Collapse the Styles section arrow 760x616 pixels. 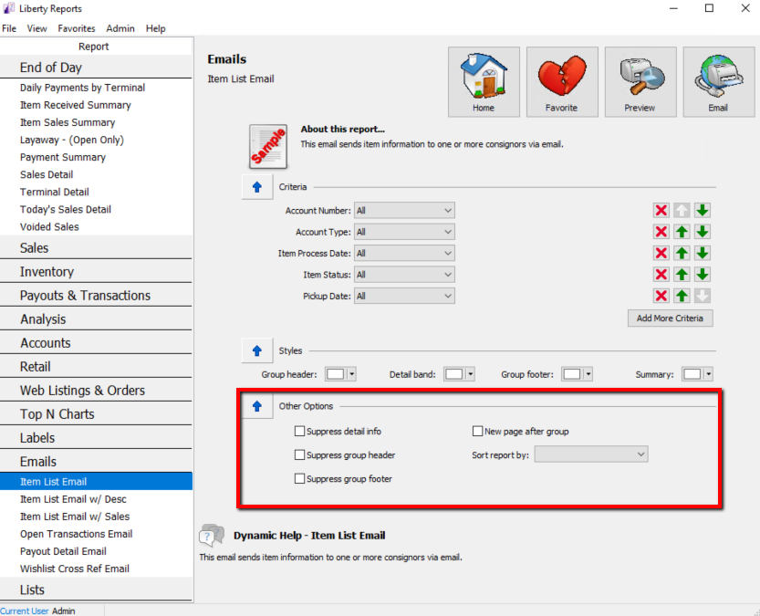(257, 351)
